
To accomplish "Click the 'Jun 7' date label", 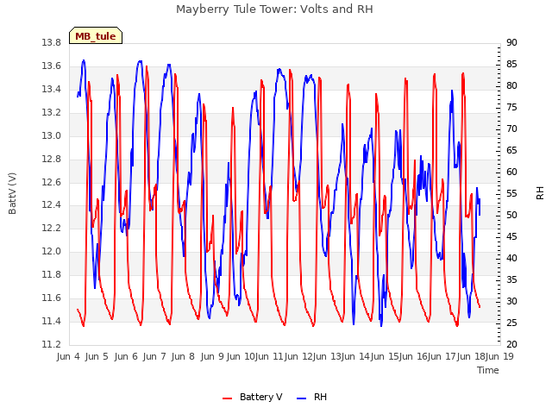I will pos(154,356).
